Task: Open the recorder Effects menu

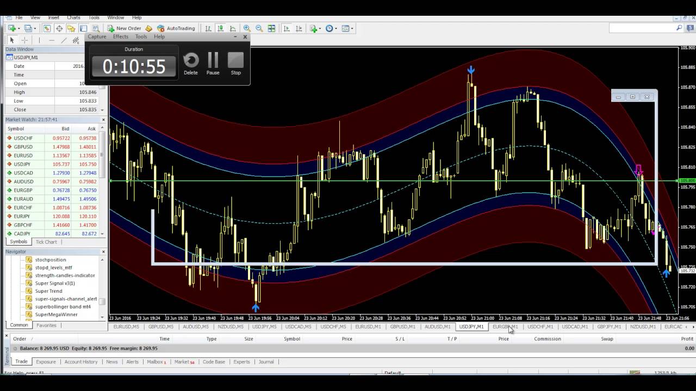Action: [x=121, y=36]
